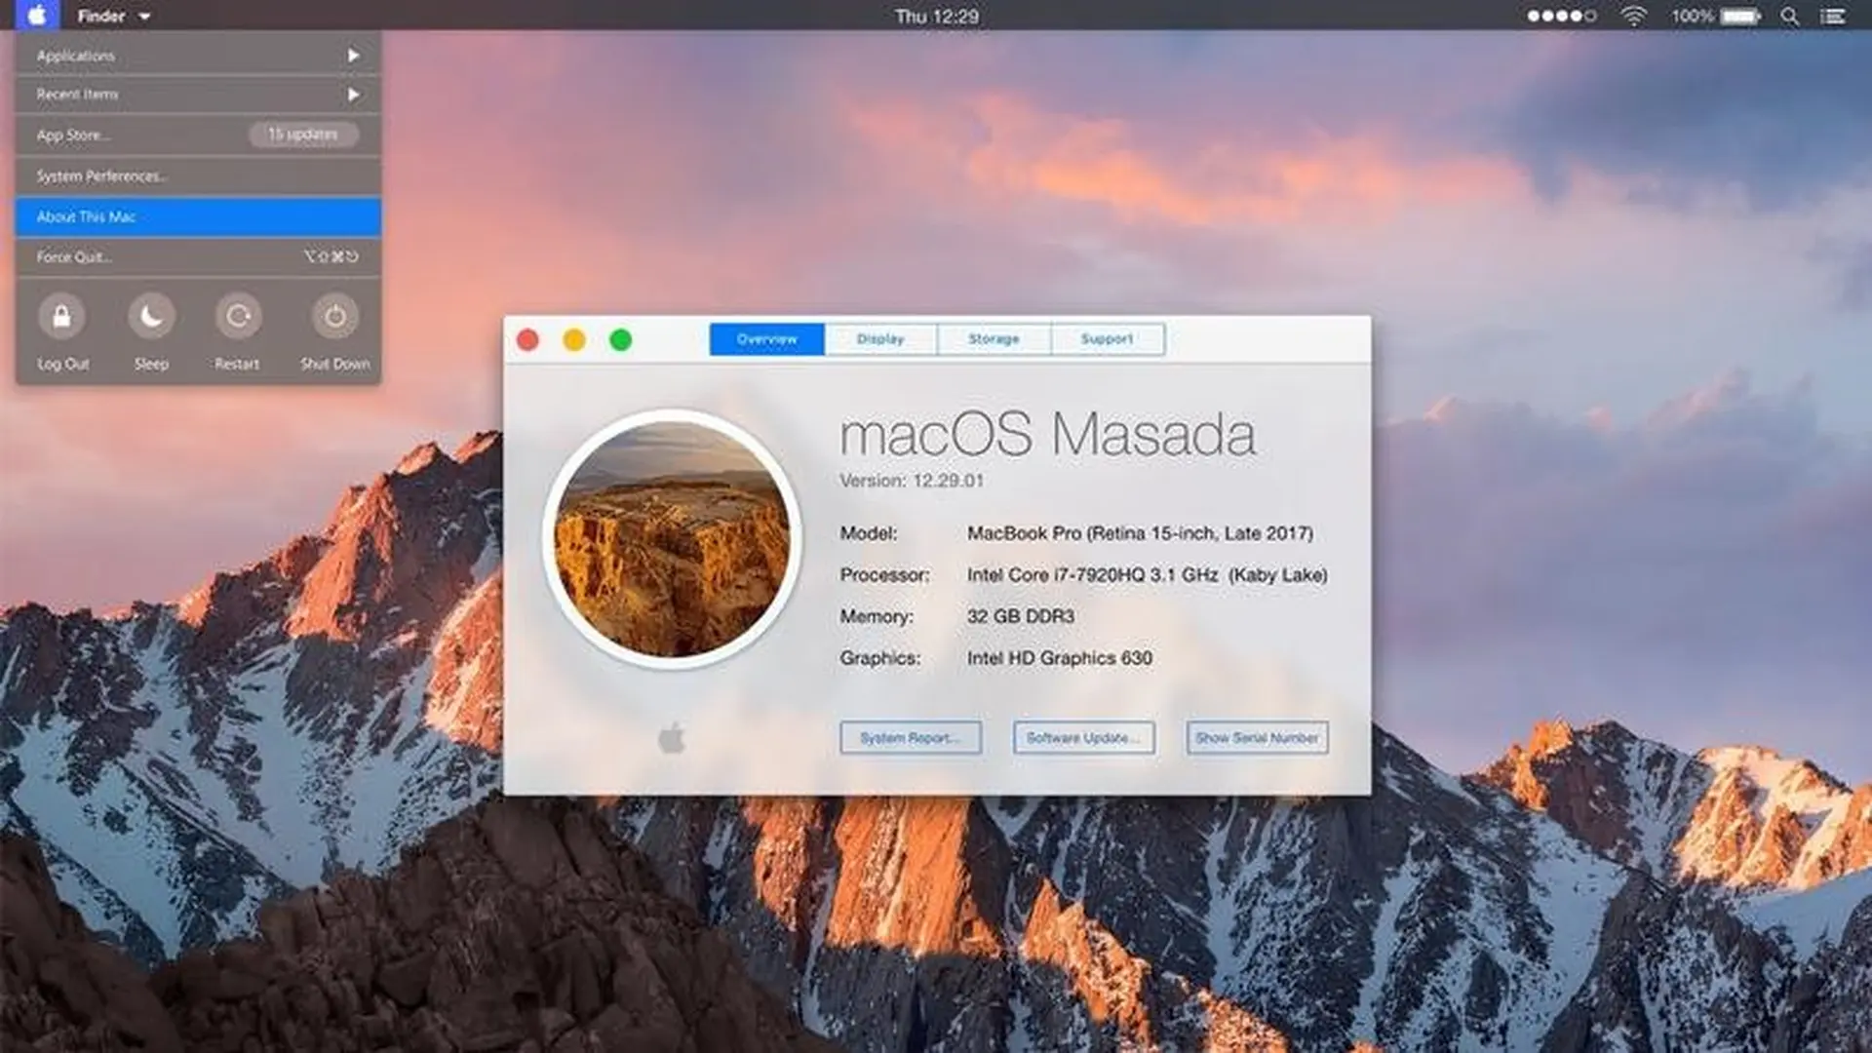This screenshot has width=1872, height=1053.
Task: Click the MacBook Pro model value
Action: 1140,533
